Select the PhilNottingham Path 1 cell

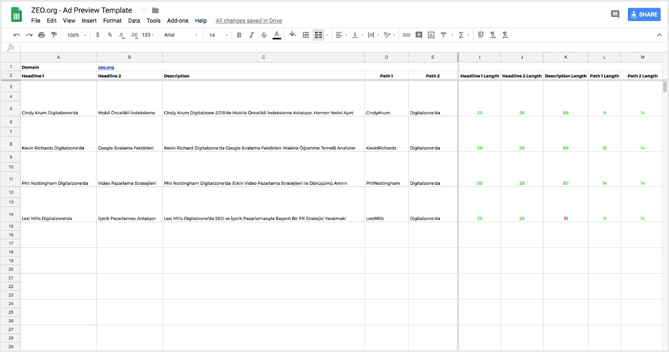386,169
